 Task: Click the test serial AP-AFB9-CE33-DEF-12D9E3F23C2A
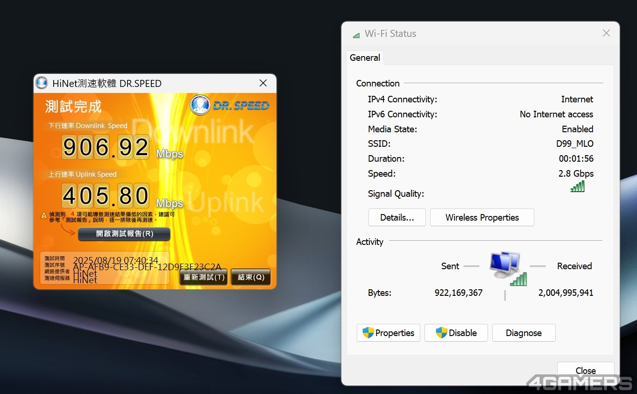147,267
